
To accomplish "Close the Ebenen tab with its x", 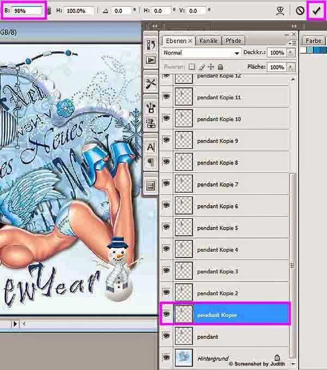I will (x=190, y=41).
